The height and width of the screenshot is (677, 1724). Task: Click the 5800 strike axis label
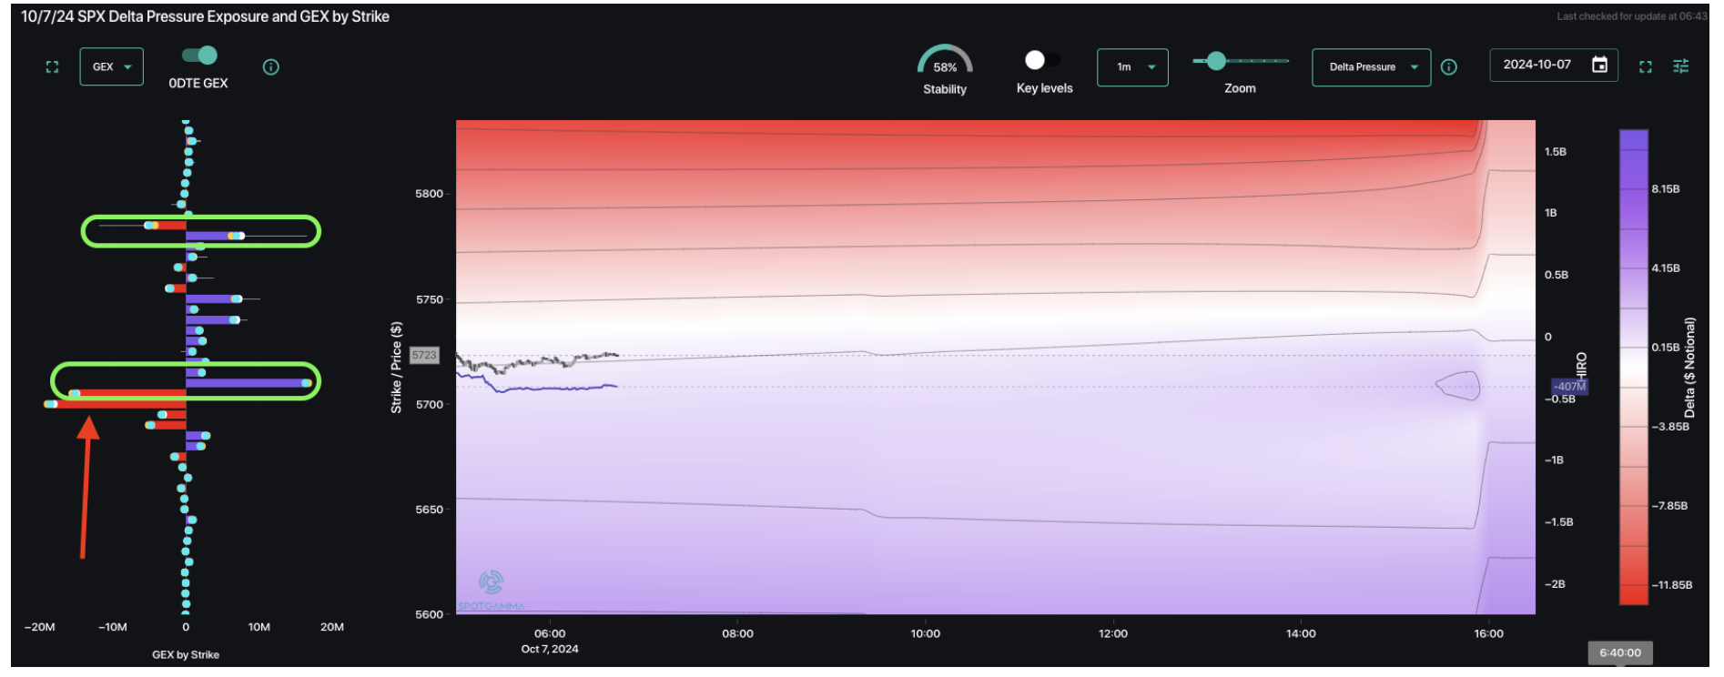[x=429, y=194]
